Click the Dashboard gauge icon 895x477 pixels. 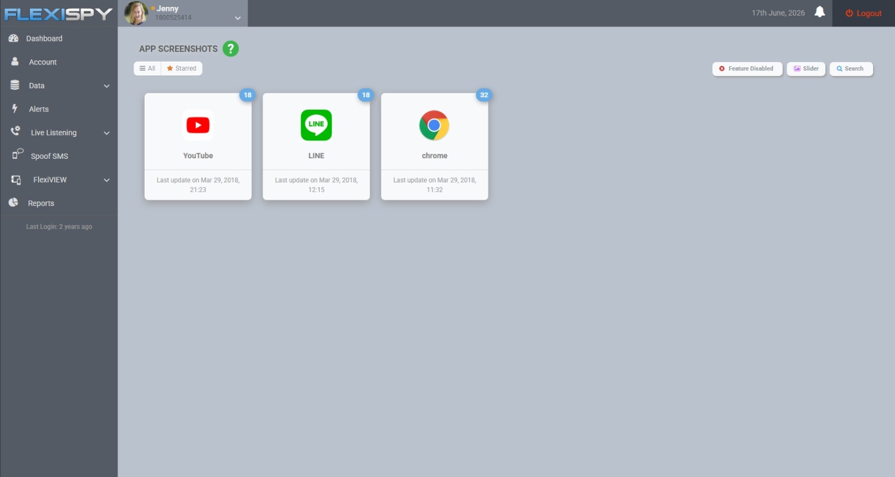pos(14,38)
